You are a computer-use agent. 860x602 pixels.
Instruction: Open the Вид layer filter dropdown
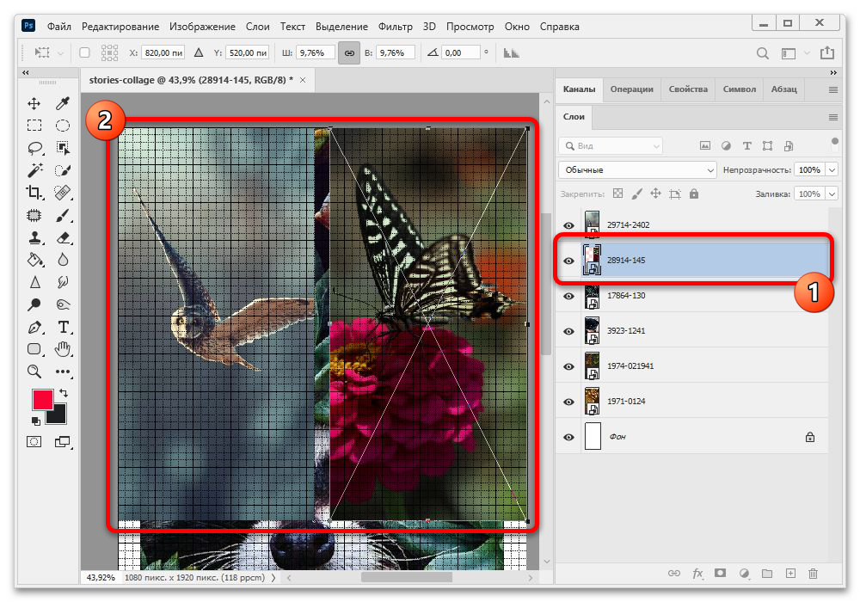coord(611,146)
